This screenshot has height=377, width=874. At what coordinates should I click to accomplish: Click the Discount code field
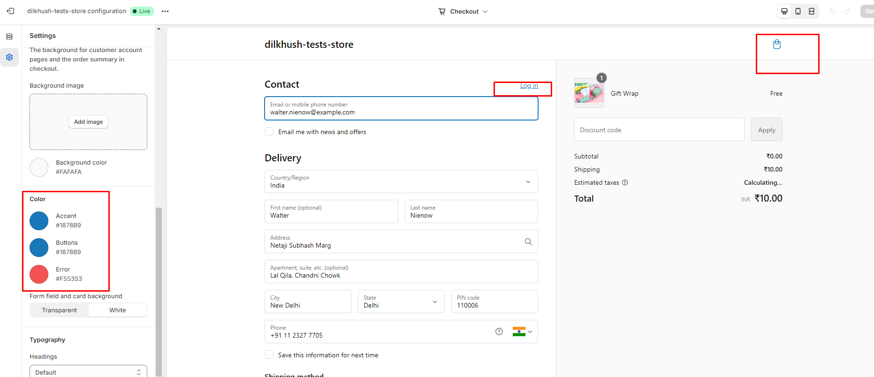[659, 129]
